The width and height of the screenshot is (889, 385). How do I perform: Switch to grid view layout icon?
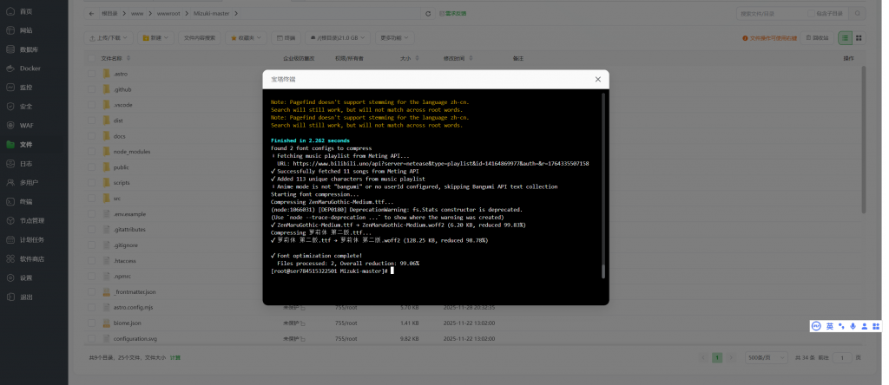tap(859, 38)
